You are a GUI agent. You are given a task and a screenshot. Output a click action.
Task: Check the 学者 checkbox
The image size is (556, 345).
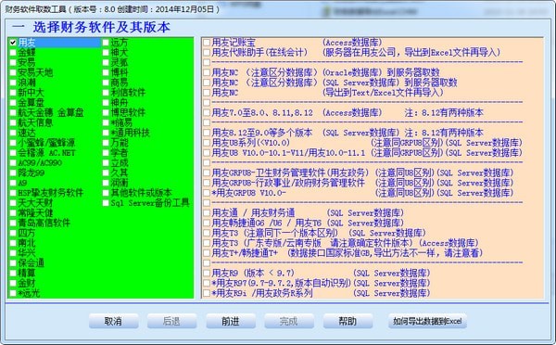(x=106, y=153)
